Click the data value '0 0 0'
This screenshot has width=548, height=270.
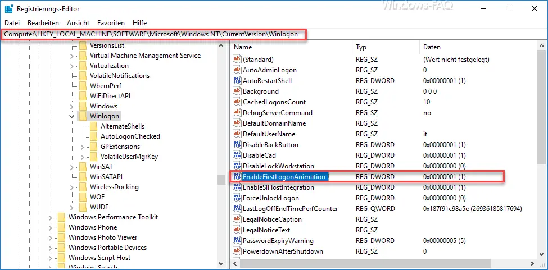click(x=429, y=91)
